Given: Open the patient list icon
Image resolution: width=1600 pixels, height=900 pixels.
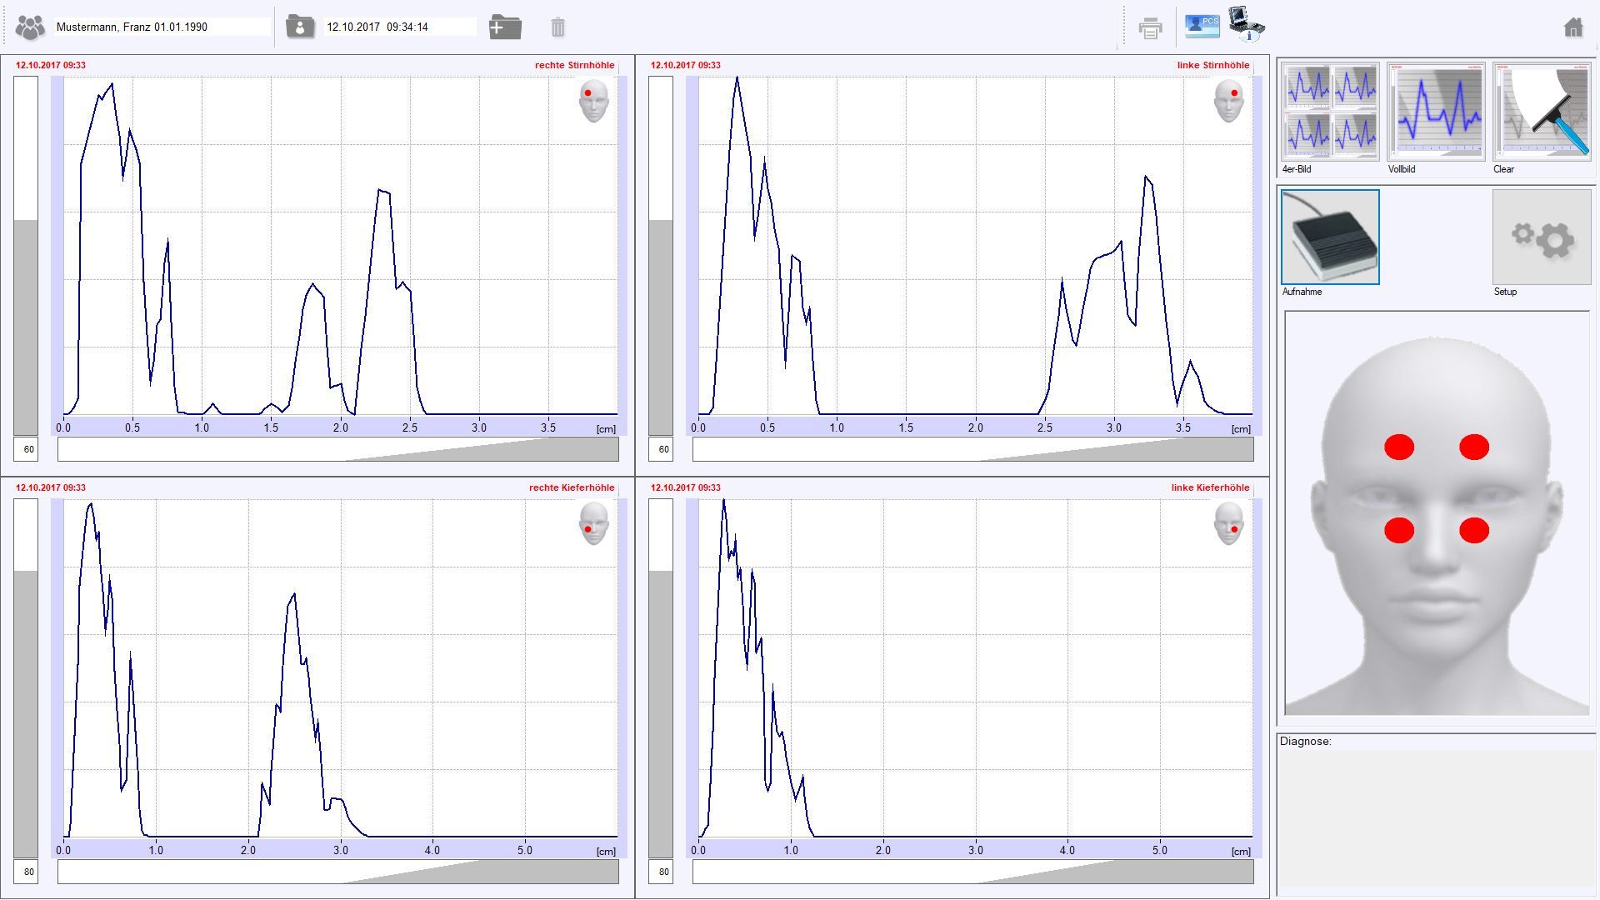Looking at the screenshot, I should 30,27.
